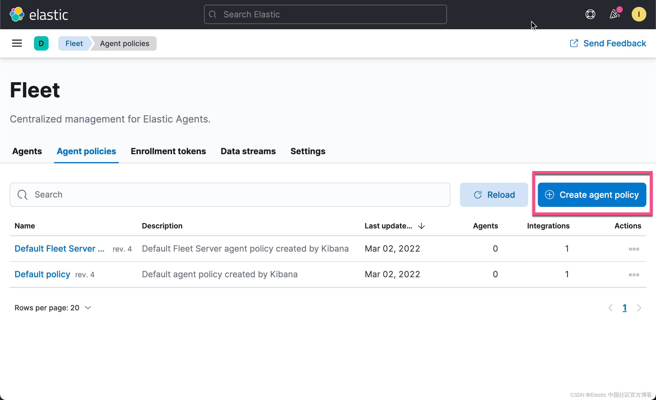Open the Settings tab
656x400 pixels.
point(308,151)
